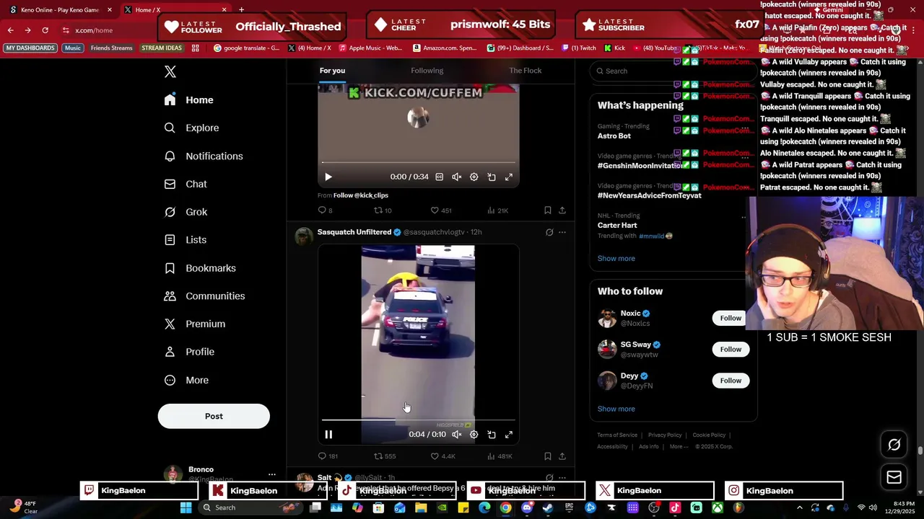This screenshot has width=924, height=519.
Task: Open settings of the Kick clip video
Action: click(474, 177)
